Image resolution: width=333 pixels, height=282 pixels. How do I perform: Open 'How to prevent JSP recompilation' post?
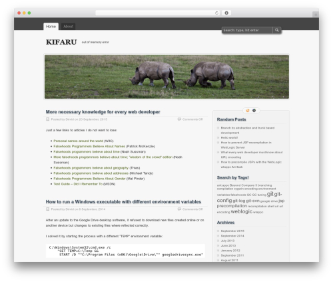pyautogui.click(x=246, y=145)
